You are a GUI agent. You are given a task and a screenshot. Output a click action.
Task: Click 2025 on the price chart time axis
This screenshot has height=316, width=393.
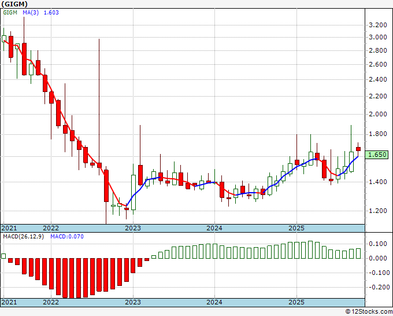pyautogui.click(x=296, y=228)
